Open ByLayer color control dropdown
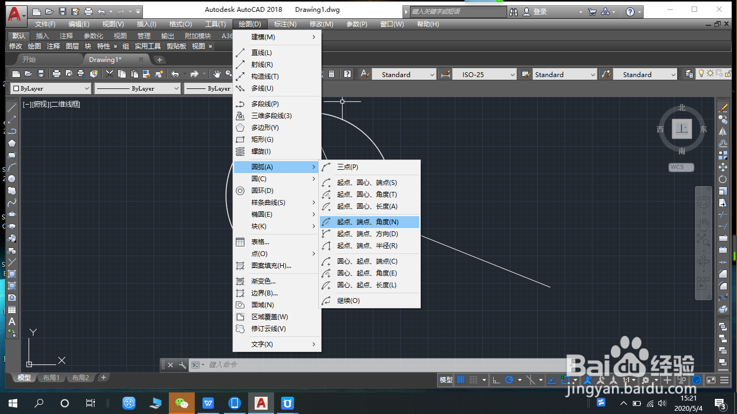The width and height of the screenshot is (737, 414). [51, 88]
